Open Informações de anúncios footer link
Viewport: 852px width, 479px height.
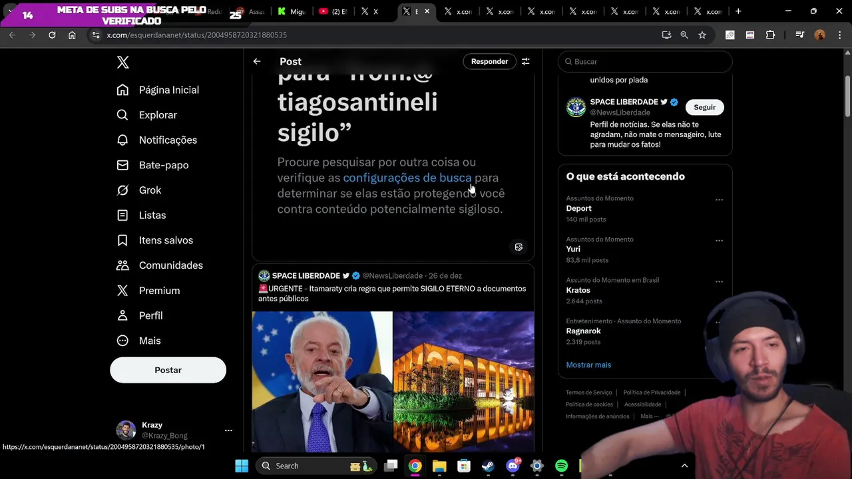(x=597, y=416)
